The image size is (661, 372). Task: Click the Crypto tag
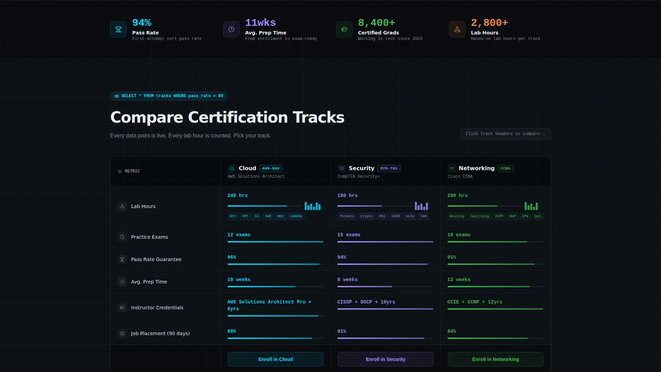click(366, 216)
